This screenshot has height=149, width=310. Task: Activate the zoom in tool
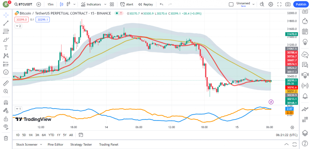tap(6, 91)
